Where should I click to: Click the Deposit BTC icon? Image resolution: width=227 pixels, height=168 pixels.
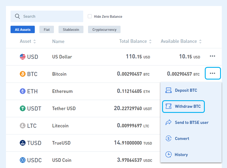click(168, 90)
